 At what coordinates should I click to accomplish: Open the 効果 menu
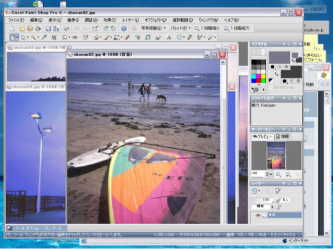pos(109,20)
